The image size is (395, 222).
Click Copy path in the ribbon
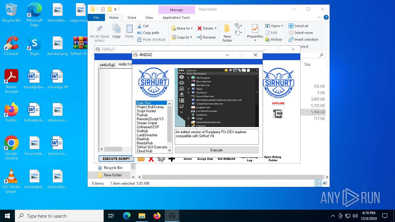pos(148,33)
